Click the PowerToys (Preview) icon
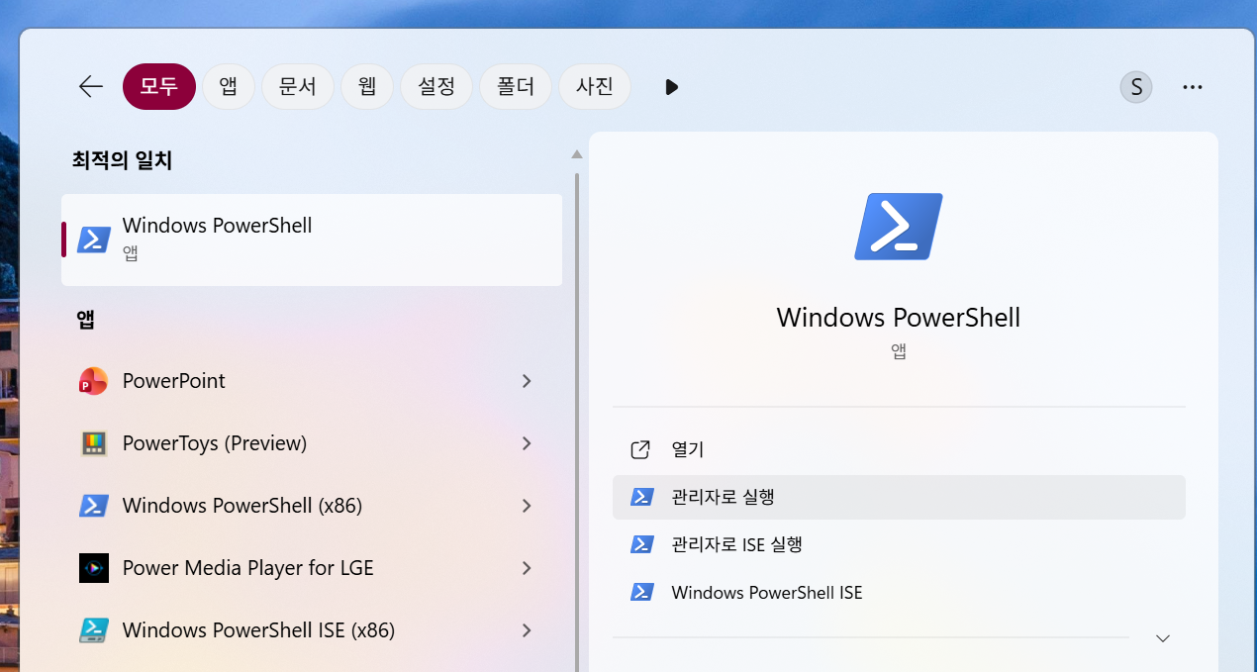This screenshot has height=672, width=1257. pos(93,443)
